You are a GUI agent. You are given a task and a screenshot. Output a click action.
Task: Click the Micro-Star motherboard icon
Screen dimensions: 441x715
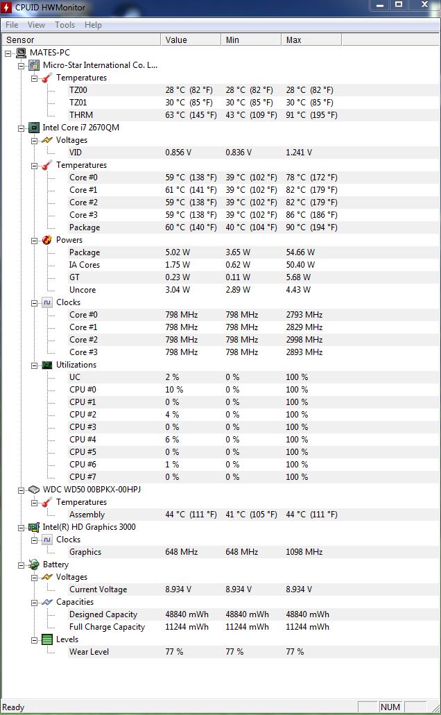click(x=34, y=65)
